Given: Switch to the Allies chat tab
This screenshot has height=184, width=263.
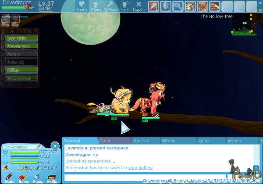Looking at the screenshot, I should pyautogui.click(x=203, y=141).
